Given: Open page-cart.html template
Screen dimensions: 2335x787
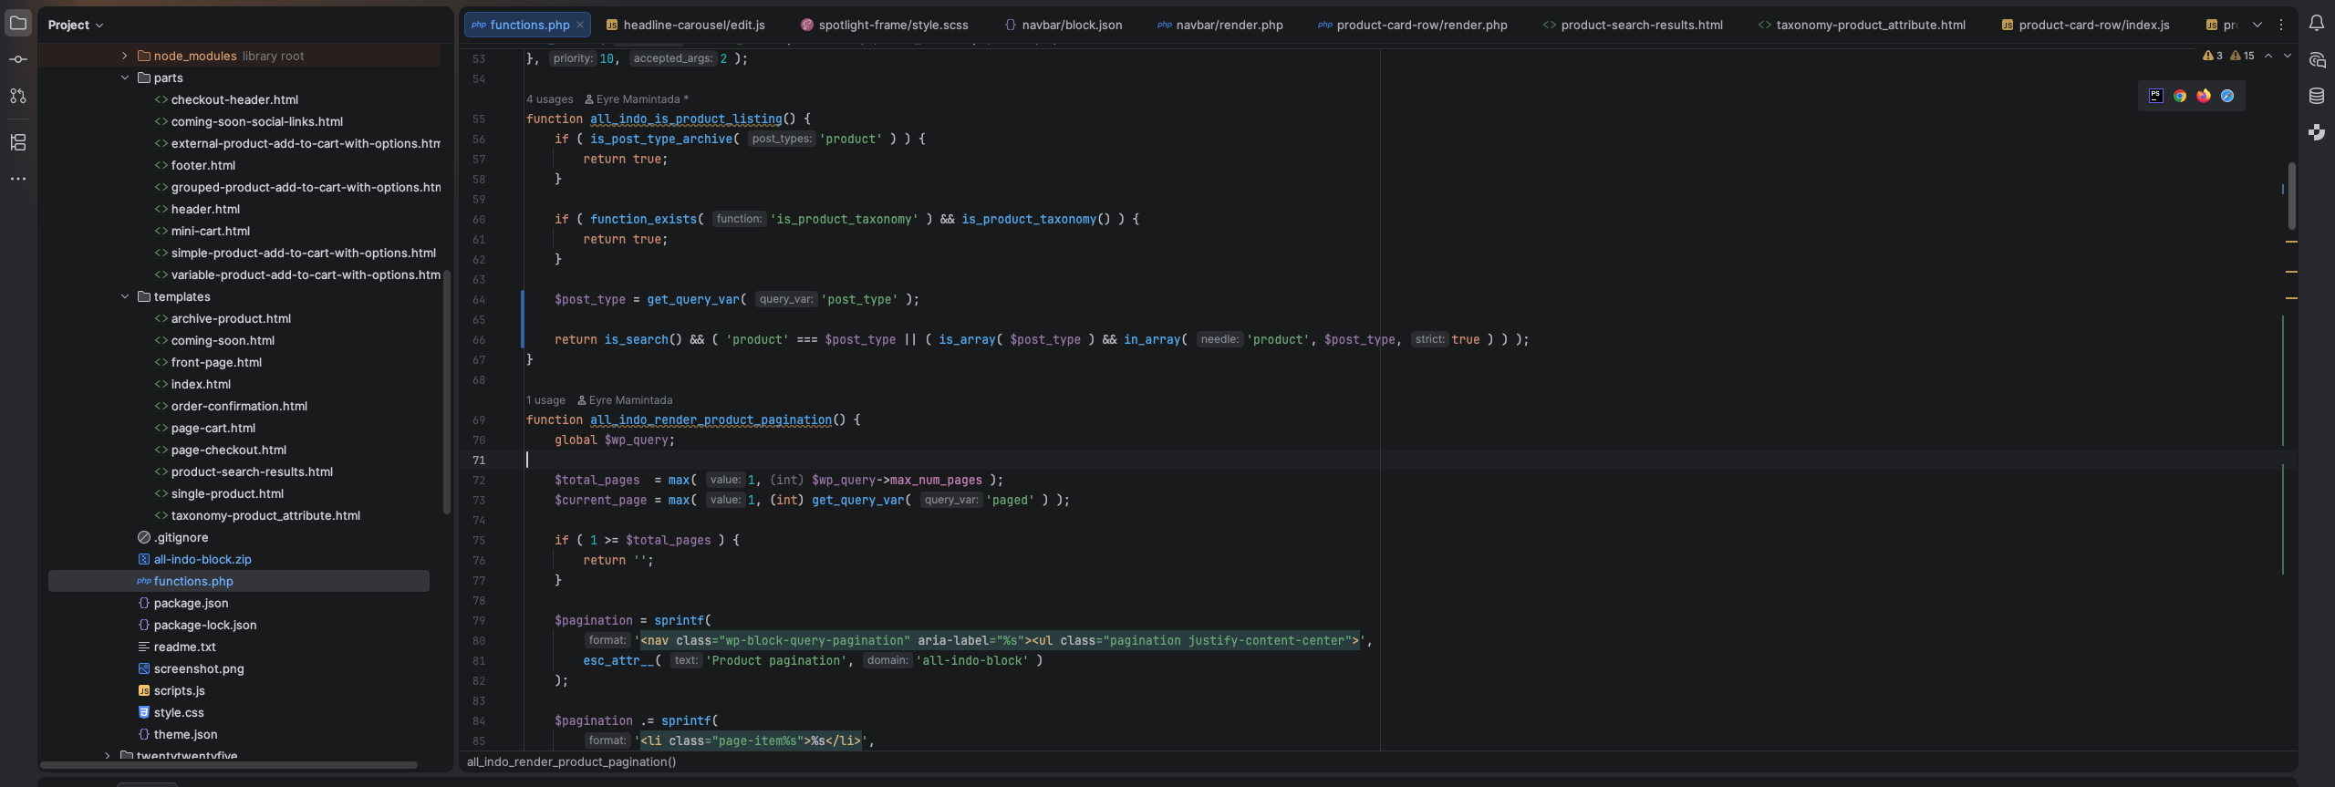Looking at the screenshot, I should pyautogui.click(x=213, y=428).
